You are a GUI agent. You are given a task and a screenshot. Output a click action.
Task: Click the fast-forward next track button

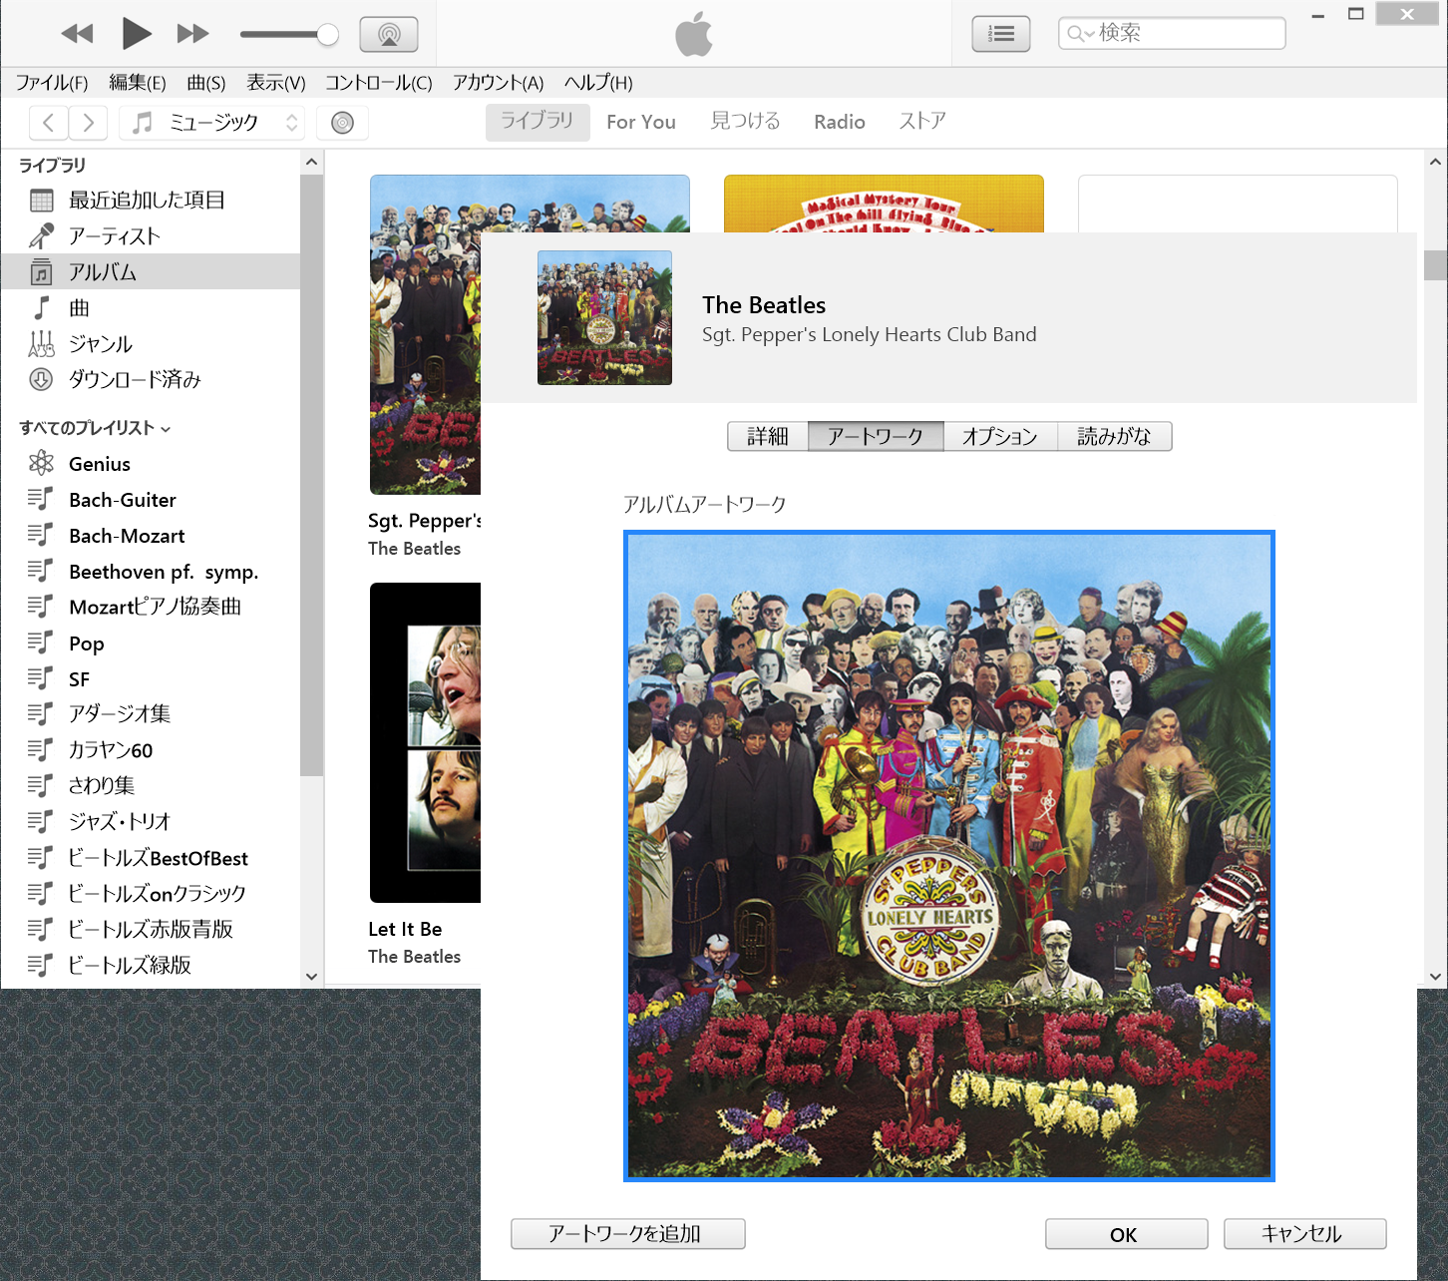coord(193,34)
